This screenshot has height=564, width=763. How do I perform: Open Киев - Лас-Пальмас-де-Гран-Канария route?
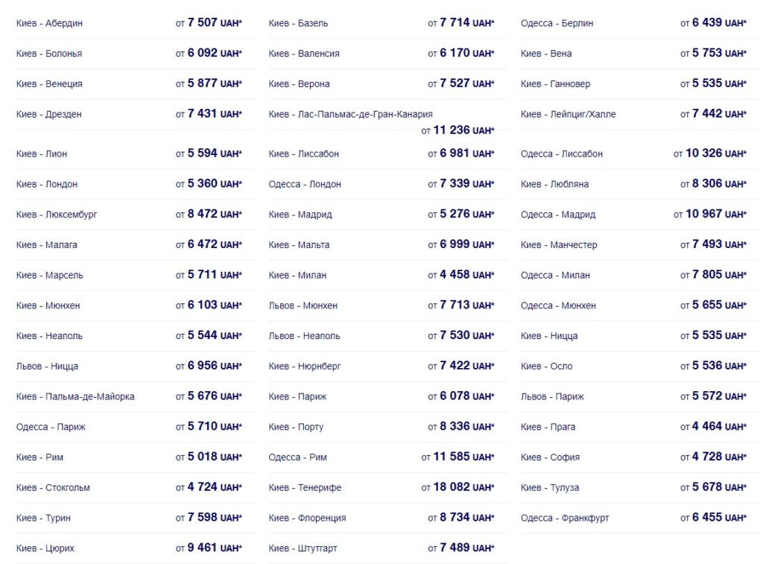(x=350, y=114)
